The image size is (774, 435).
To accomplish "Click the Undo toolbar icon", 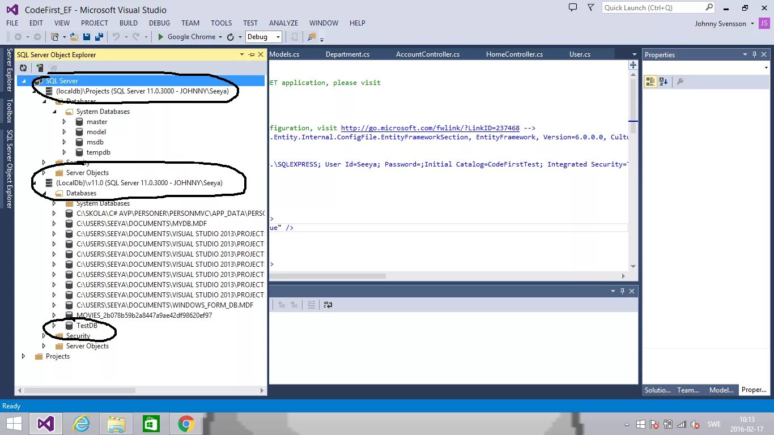I will tap(116, 37).
